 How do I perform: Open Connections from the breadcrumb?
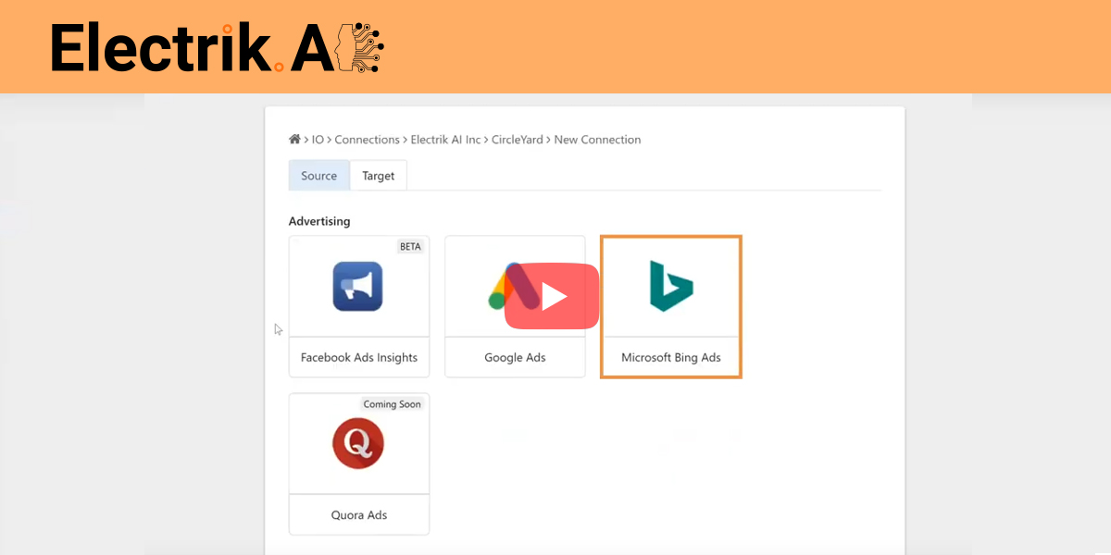click(368, 139)
